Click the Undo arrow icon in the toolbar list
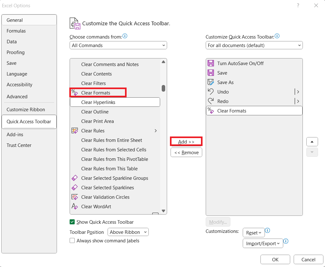Image resolution: width=325 pixels, height=267 pixels. point(211,92)
